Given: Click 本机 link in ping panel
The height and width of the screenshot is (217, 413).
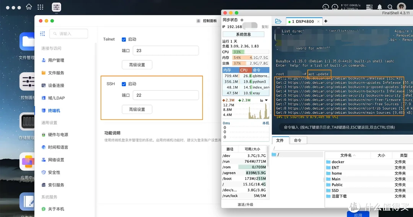Looking at the screenshot, I should pyautogui.click(x=265, y=123).
